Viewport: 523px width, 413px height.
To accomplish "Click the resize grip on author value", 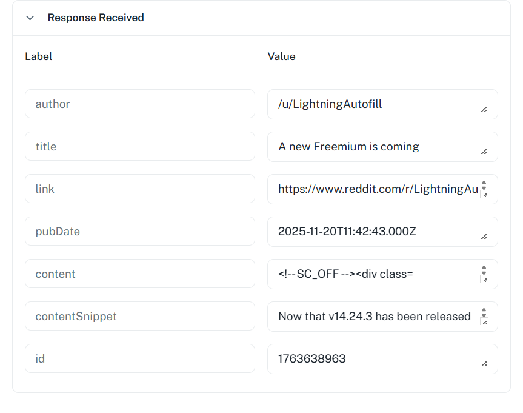I will click(x=484, y=110).
